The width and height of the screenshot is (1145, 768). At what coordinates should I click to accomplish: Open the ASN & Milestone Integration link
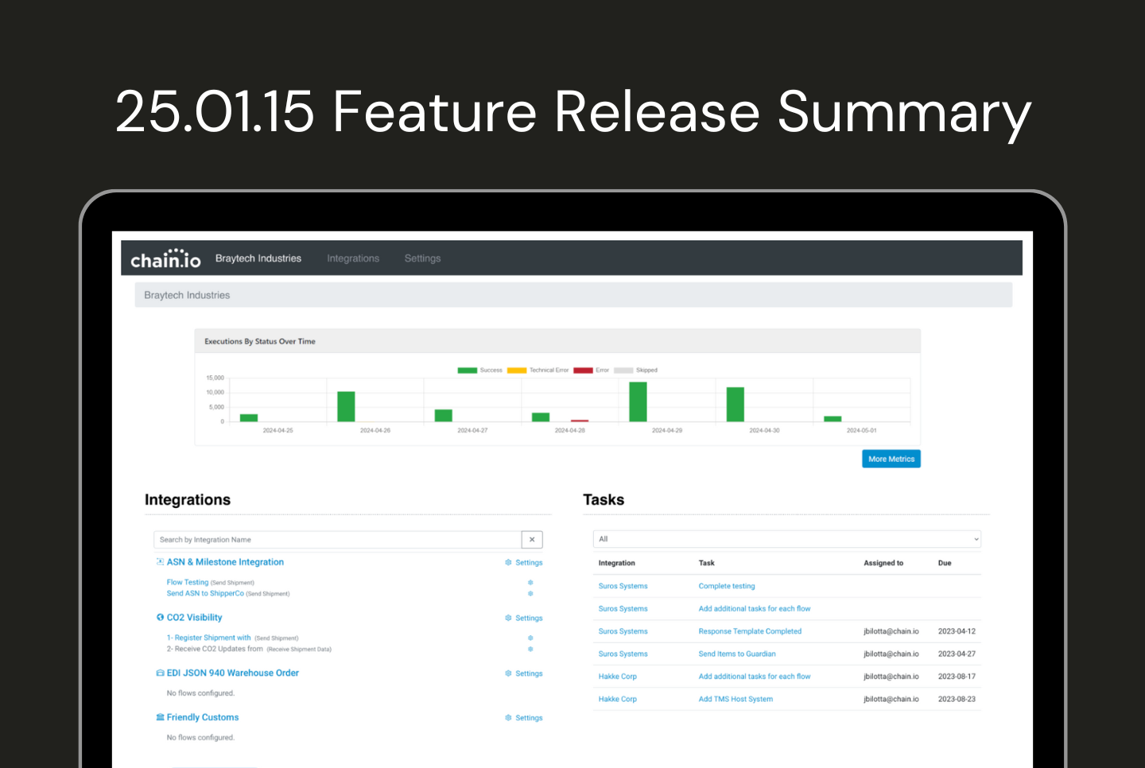(225, 562)
